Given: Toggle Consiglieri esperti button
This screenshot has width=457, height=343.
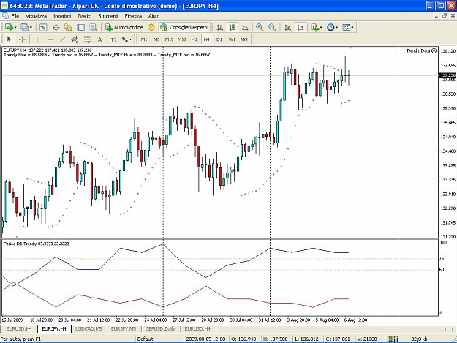Looking at the screenshot, I should pyautogui.click(x=184, y=27).
